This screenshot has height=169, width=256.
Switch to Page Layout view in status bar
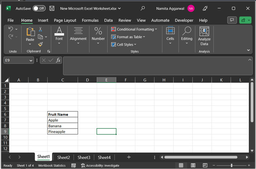point(194,165)
